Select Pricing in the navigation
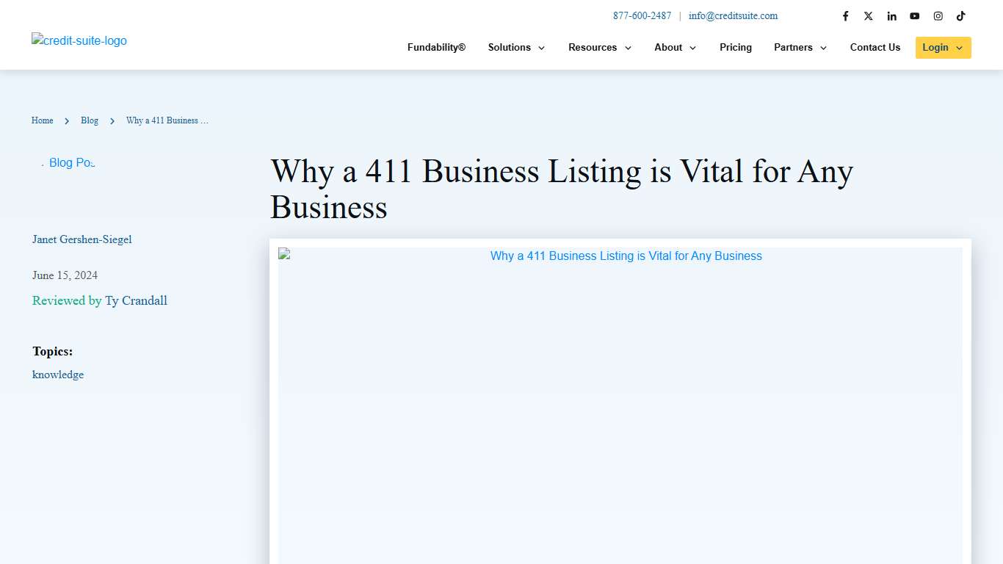1003x564 pixels. click(x=735, y=47)
